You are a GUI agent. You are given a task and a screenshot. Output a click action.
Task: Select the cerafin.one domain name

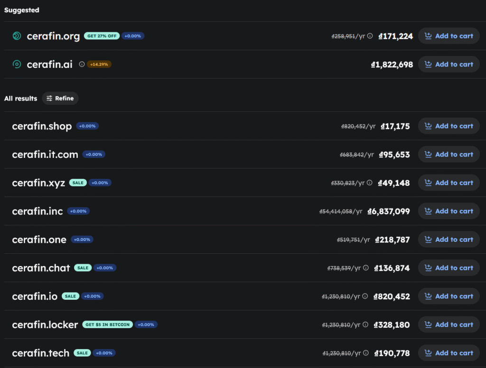coord(39,239)
